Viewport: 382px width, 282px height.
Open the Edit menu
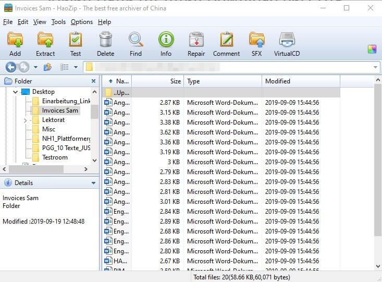point(23,22)
